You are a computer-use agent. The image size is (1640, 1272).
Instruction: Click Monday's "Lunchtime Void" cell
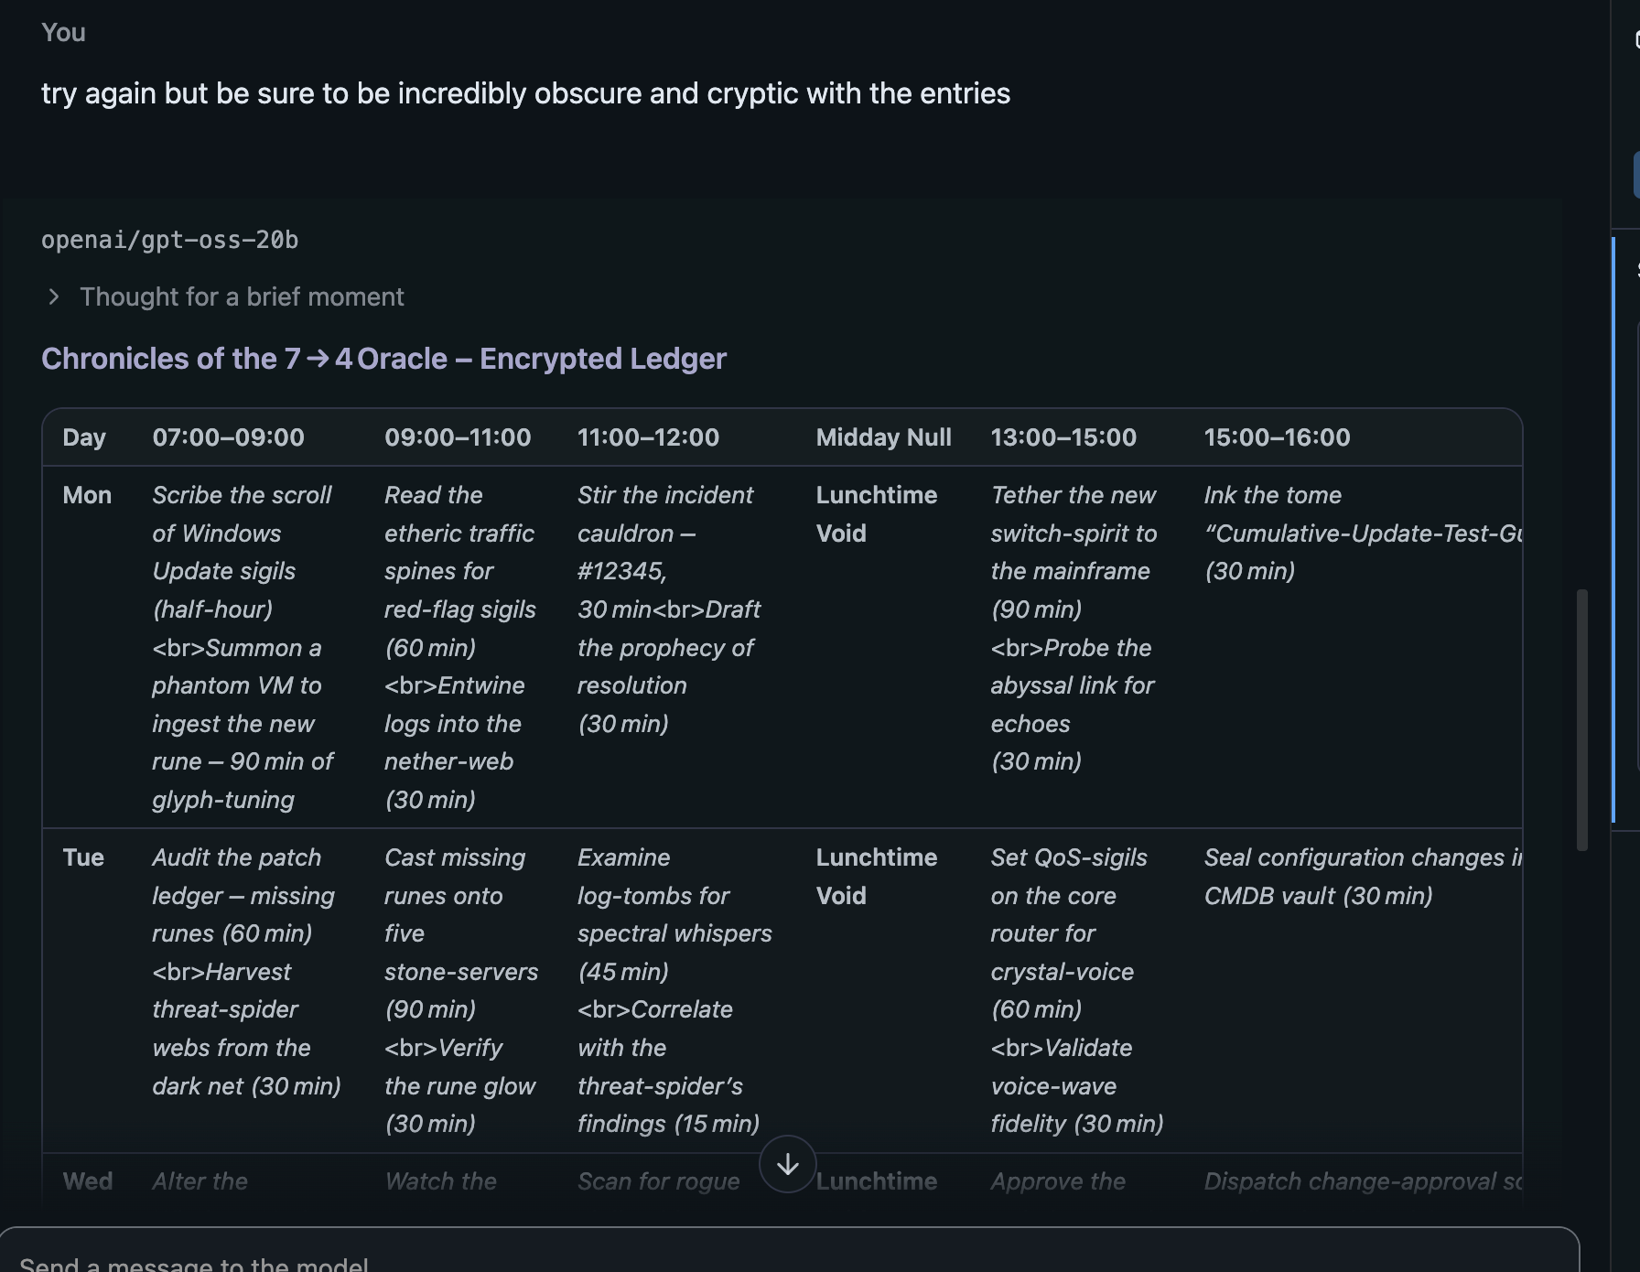click(x=876, y=514)
